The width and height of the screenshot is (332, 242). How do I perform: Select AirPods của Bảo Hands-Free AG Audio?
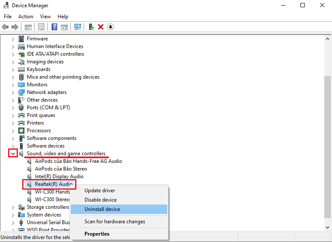click(79, 161)
